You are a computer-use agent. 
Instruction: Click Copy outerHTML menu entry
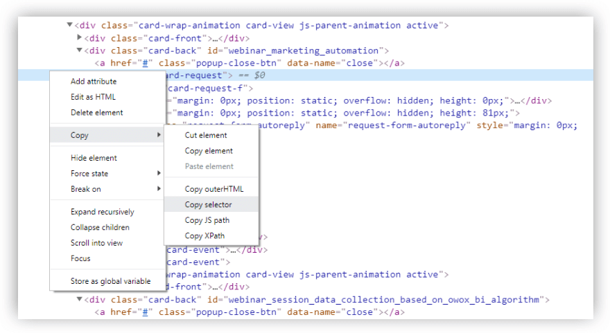pyautogui.click(x=214, y=189)
